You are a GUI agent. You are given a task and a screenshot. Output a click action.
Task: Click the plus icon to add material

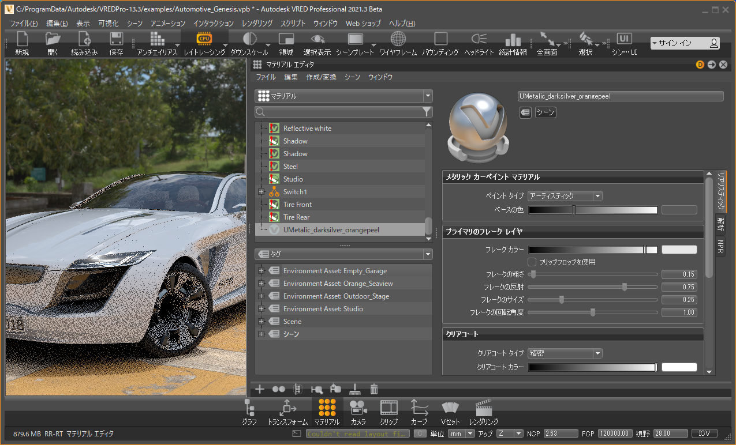[260, 389]
